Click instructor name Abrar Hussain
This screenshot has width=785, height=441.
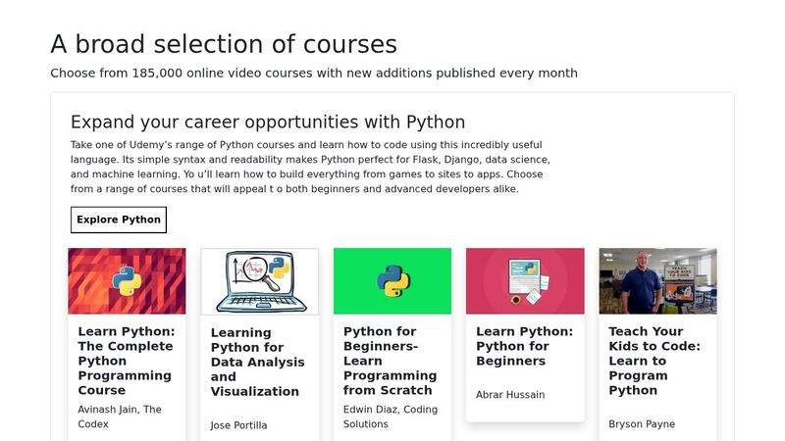510,395
